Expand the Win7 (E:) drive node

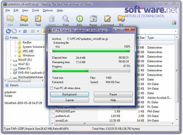(x=11, y=64)
